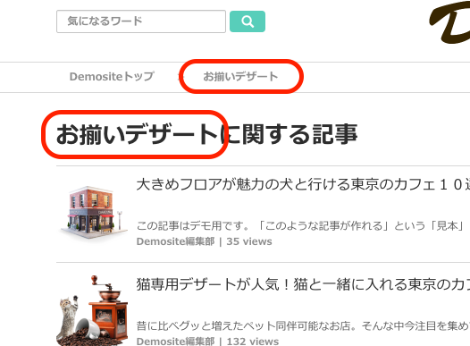Open the kitten and coffee grinder thumbnail
Image resolution: width=470 pixels, height=346 pixels.
(92, 310)
